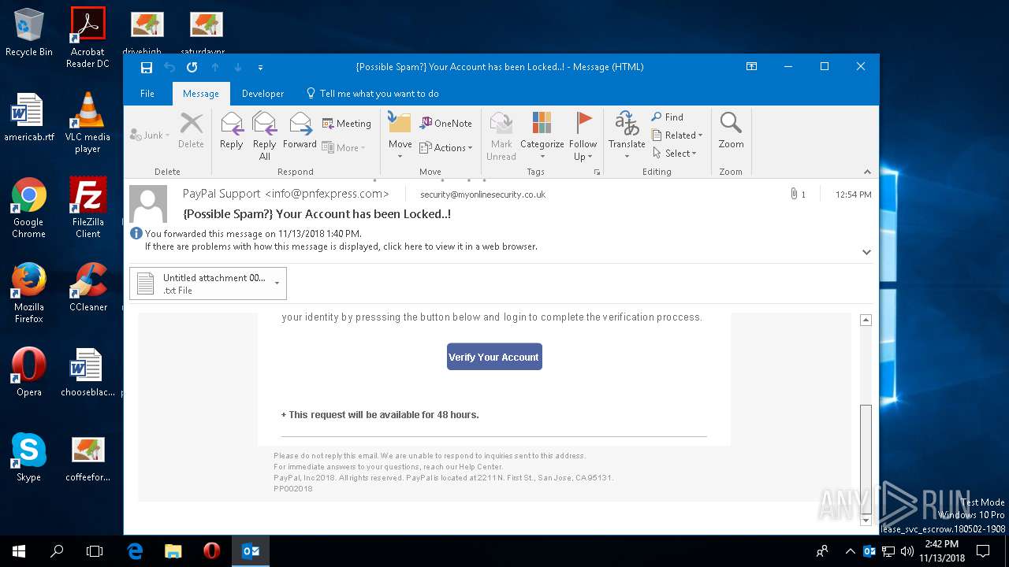Open the File tab
The image size is (1009, 567).
tap(147, 93)
